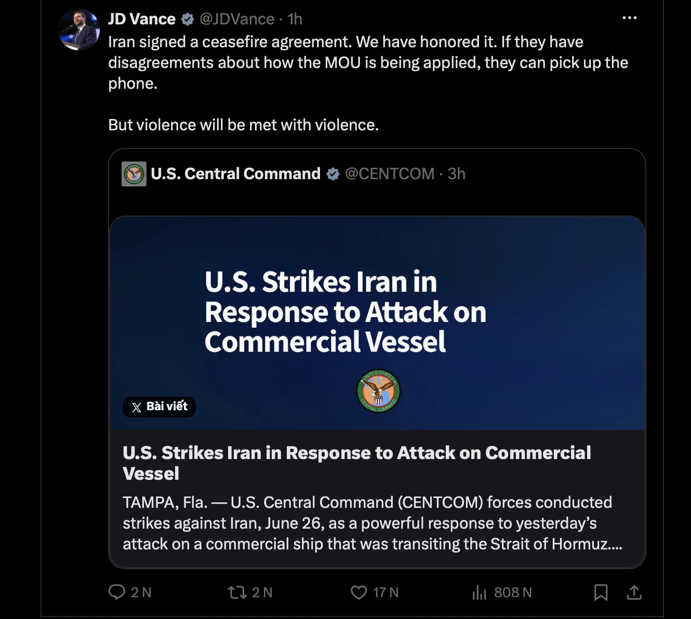The image size is (691, 619).
Task: Click the share upload icon
Action: pos(634,592)
